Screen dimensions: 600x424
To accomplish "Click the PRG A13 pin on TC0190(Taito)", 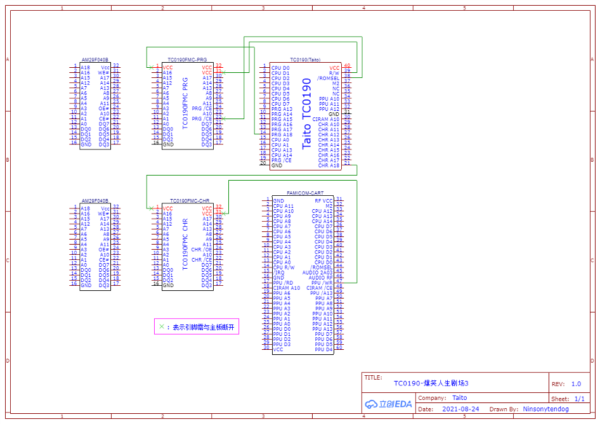I will (x=282, y=109).
